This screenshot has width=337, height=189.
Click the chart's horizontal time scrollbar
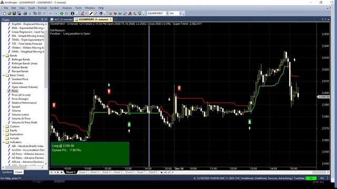(251, 172)
